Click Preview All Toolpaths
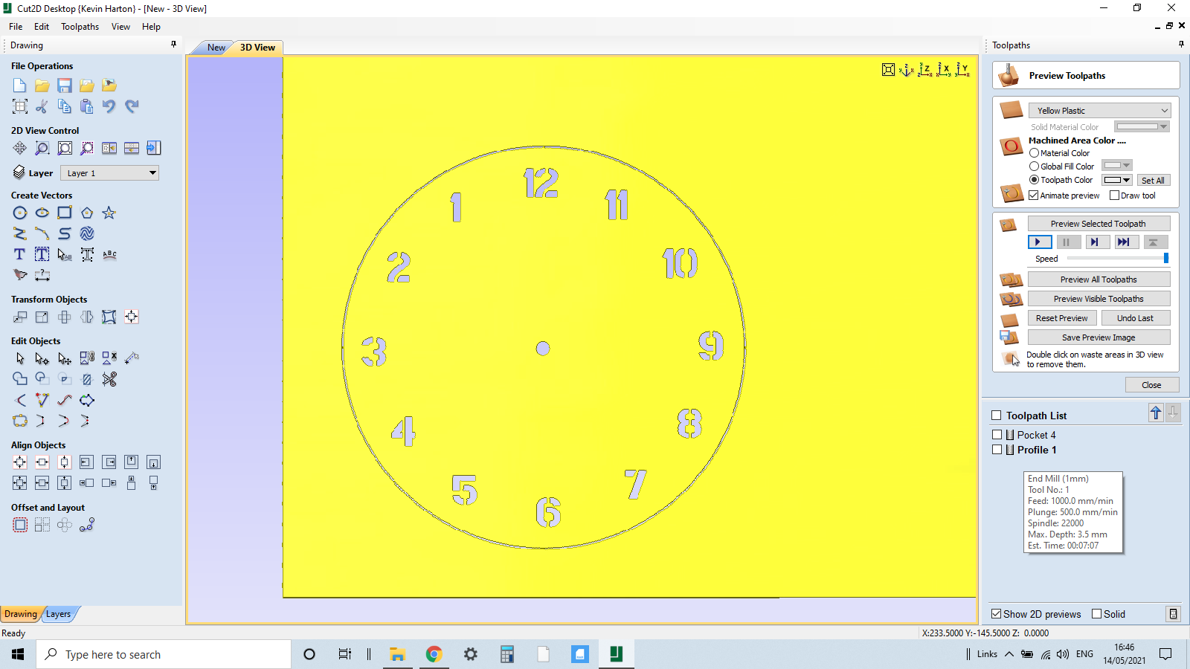The image size is (1190, 669). point(1099,279)
